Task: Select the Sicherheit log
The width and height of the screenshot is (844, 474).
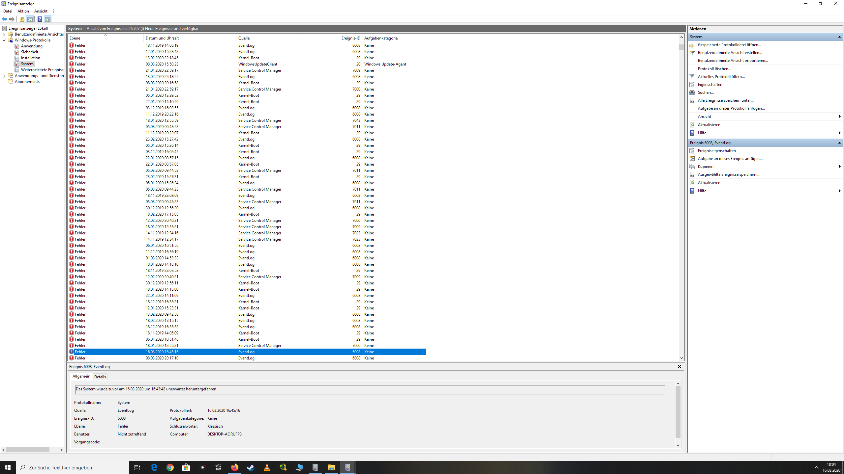Action: point(29,52)
